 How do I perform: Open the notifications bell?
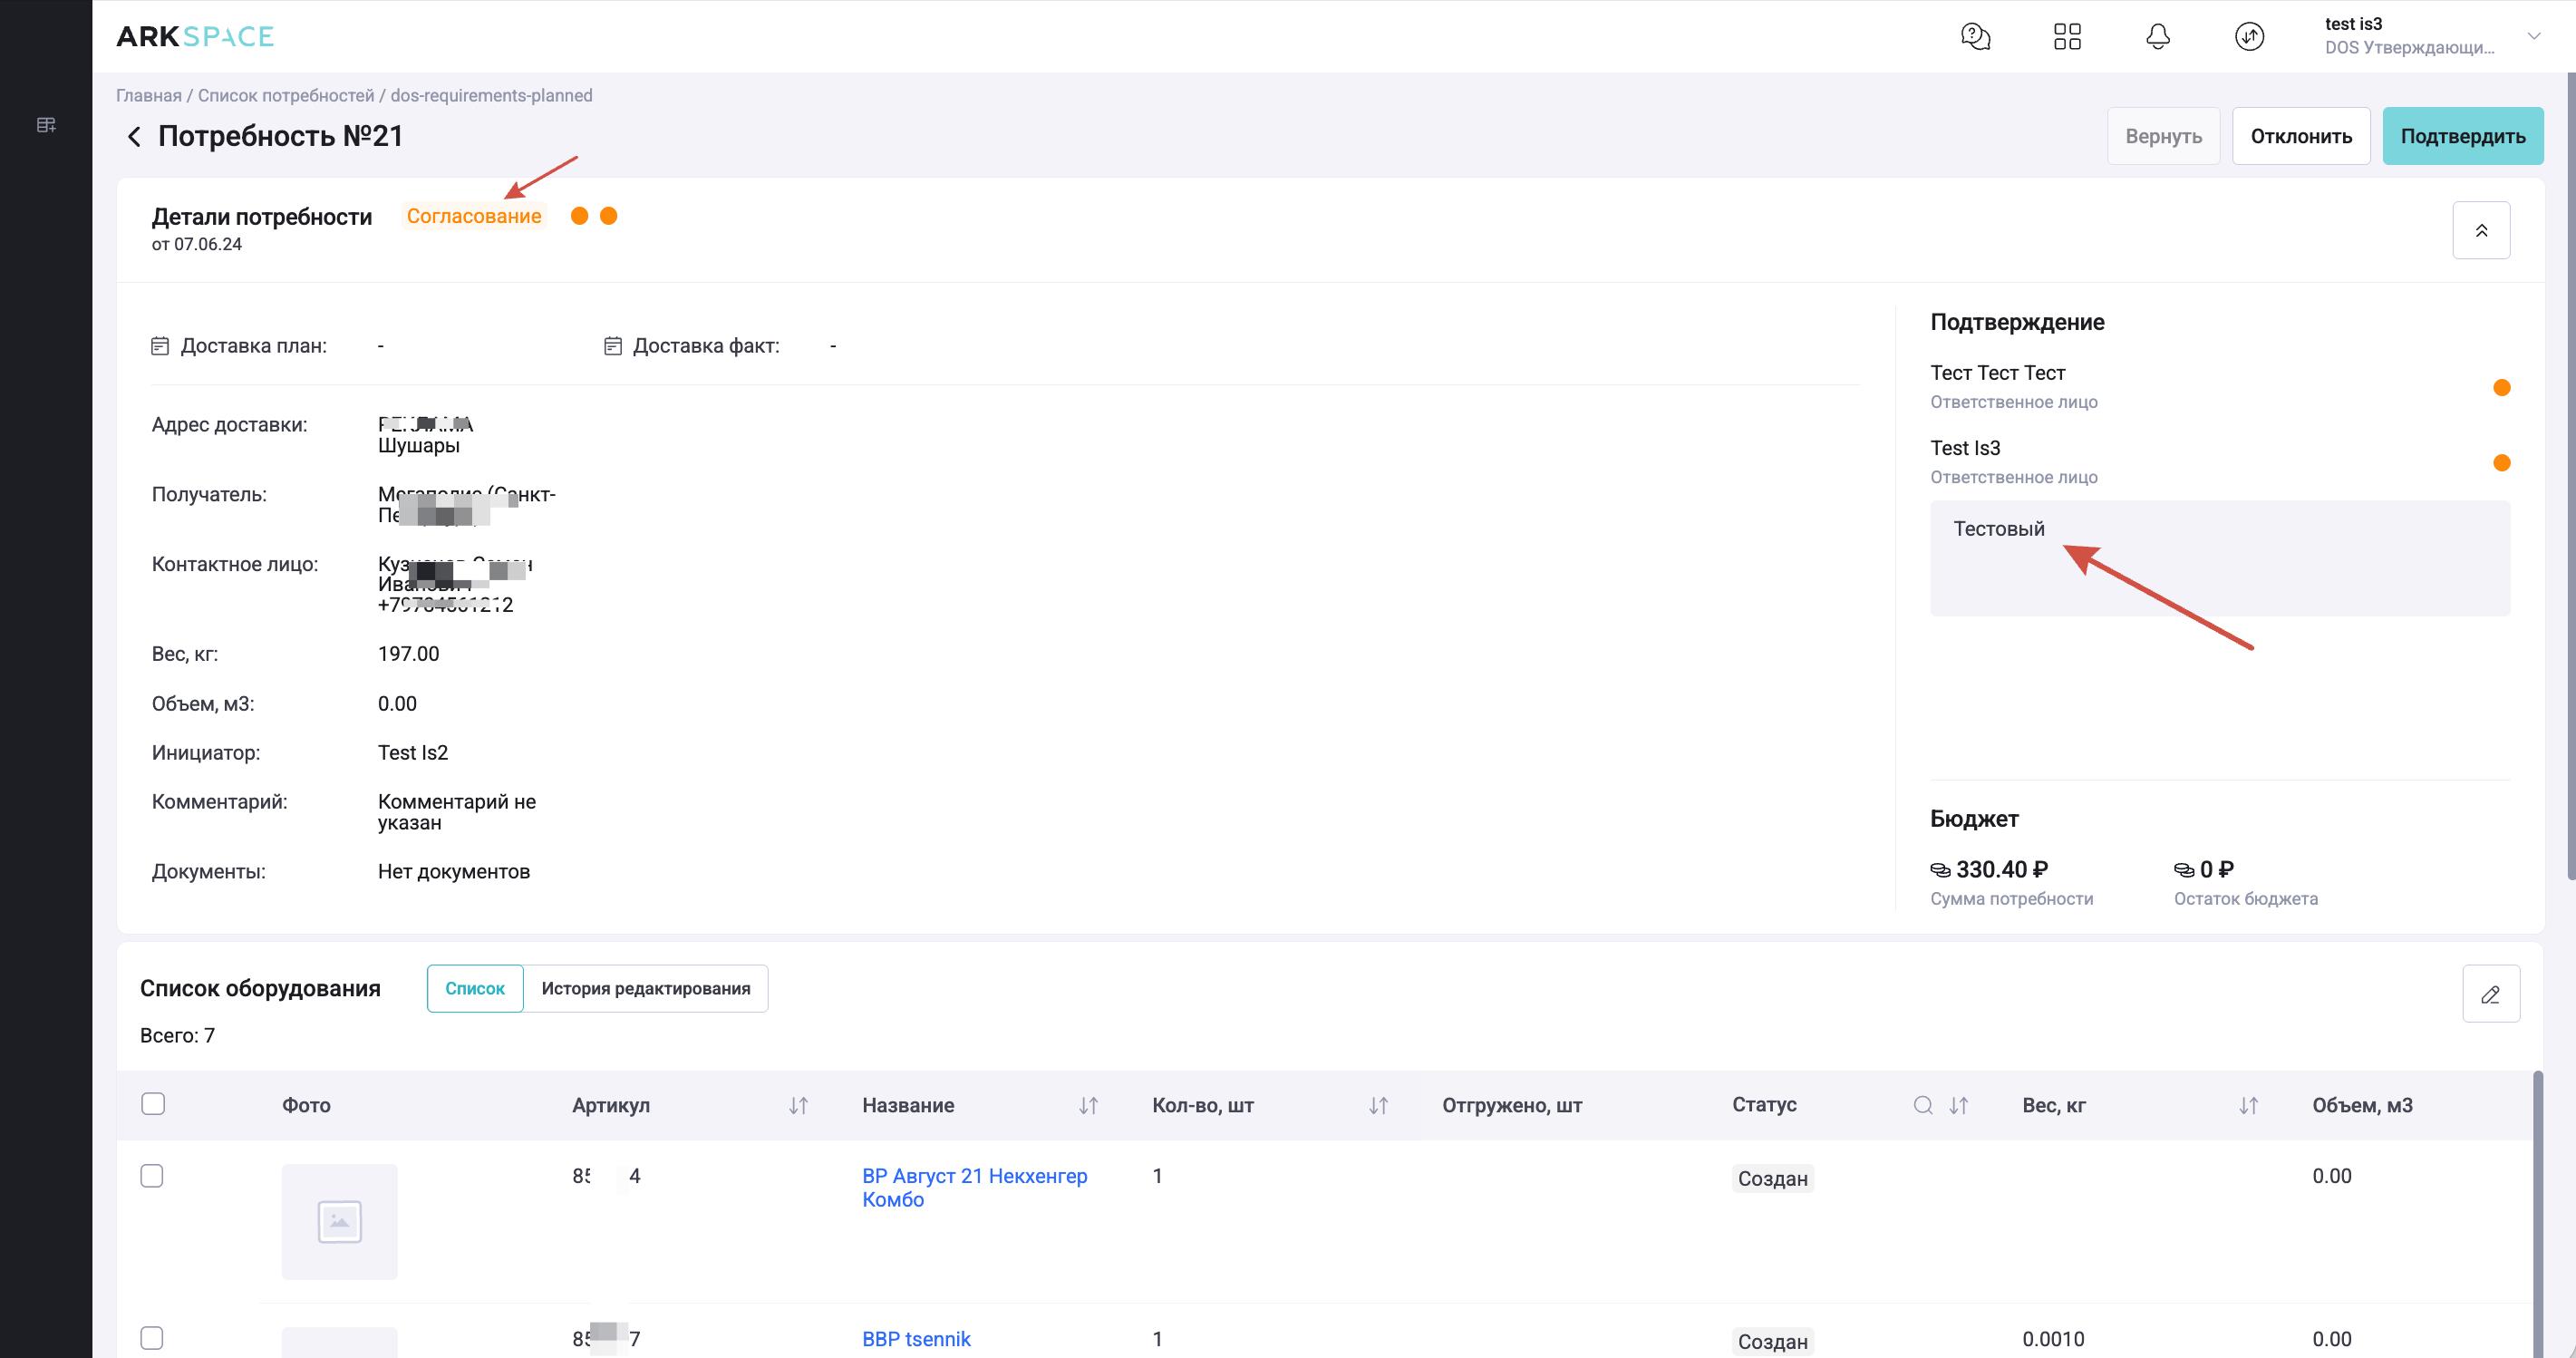coord(2158,37)
